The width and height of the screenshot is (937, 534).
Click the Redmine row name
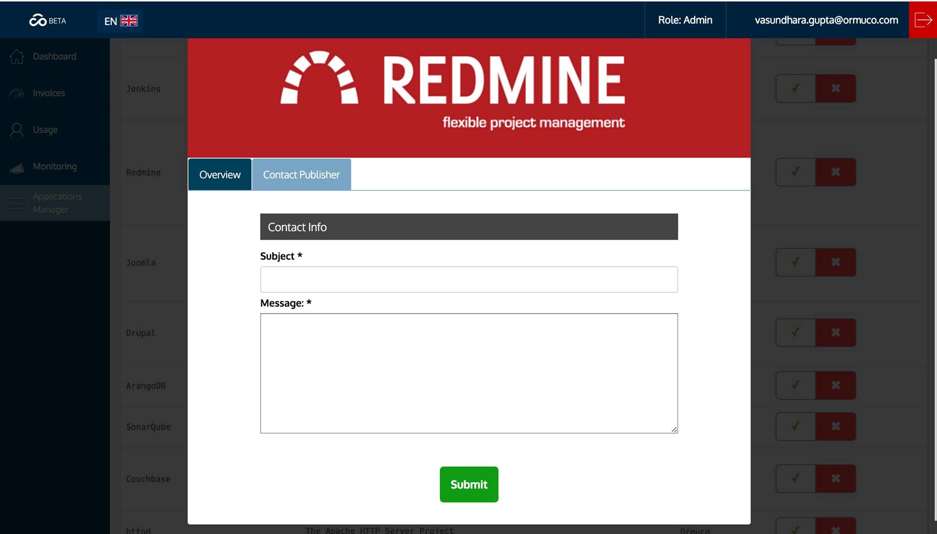coord(143,172)
